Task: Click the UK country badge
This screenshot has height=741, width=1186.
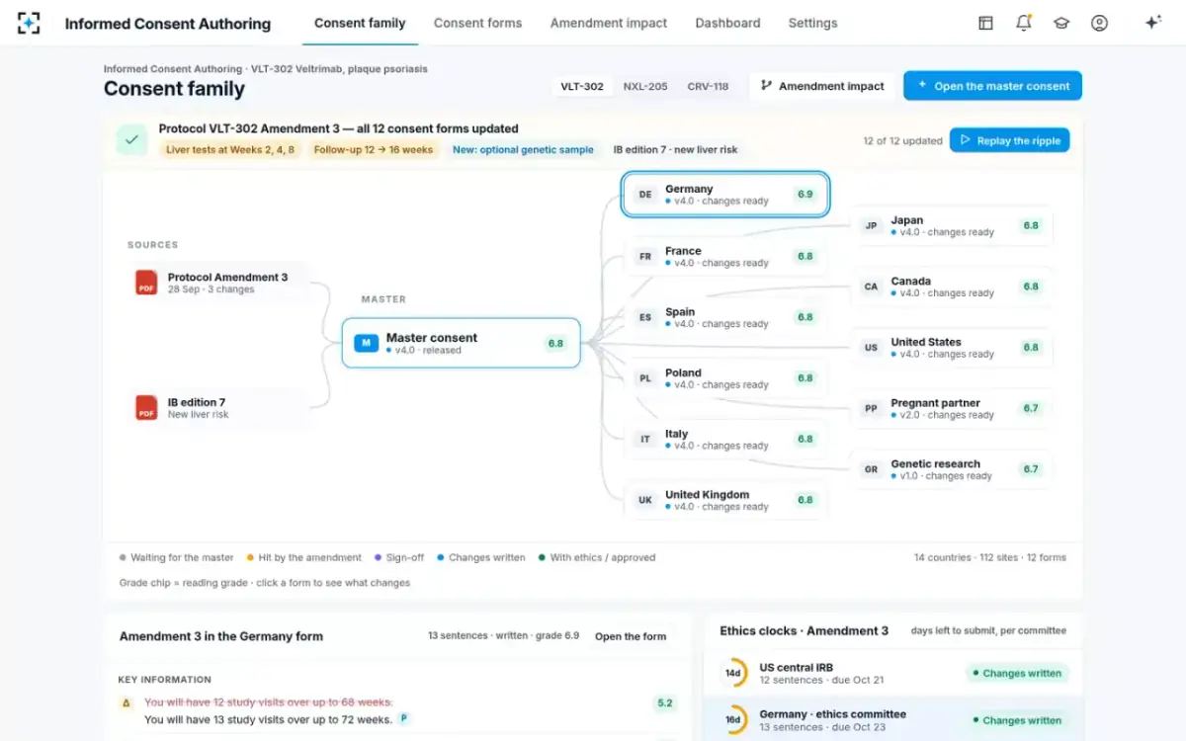Action: point(645,500)
